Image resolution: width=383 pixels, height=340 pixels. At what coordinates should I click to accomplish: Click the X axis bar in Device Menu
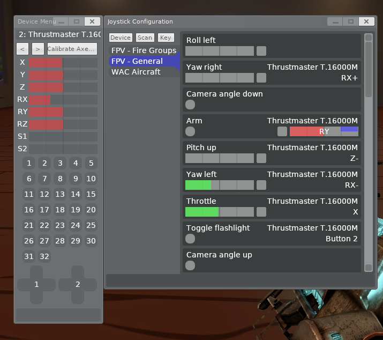(63, 63)
